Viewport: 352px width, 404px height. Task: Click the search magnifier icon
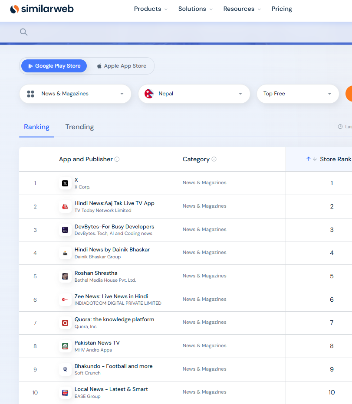tap(24, 32)
